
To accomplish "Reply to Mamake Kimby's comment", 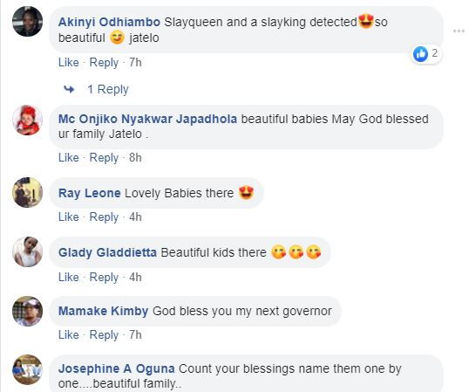I will pyautogui.click(x=104, y=334).
